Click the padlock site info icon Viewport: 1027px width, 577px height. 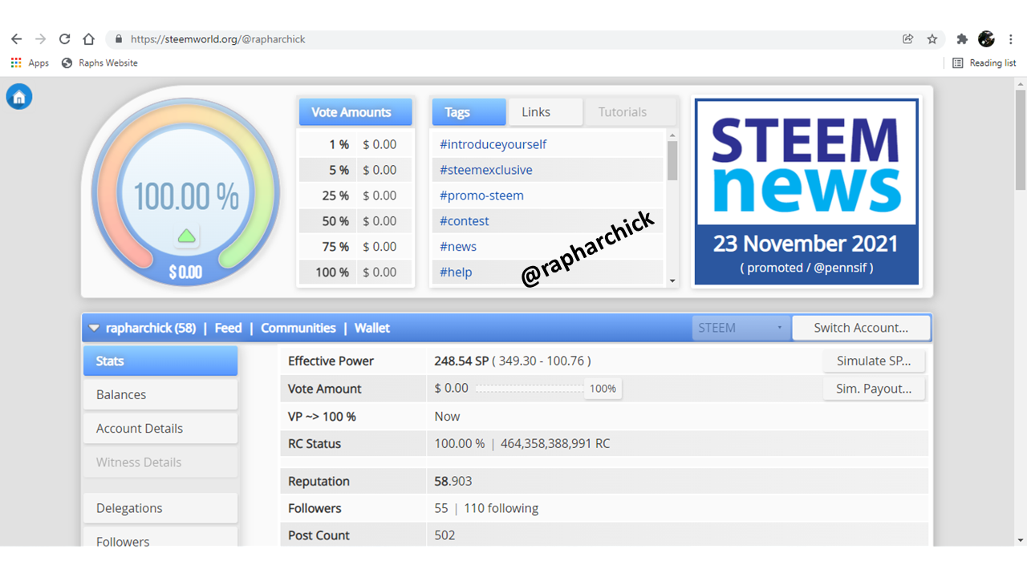tap(119, 38)
